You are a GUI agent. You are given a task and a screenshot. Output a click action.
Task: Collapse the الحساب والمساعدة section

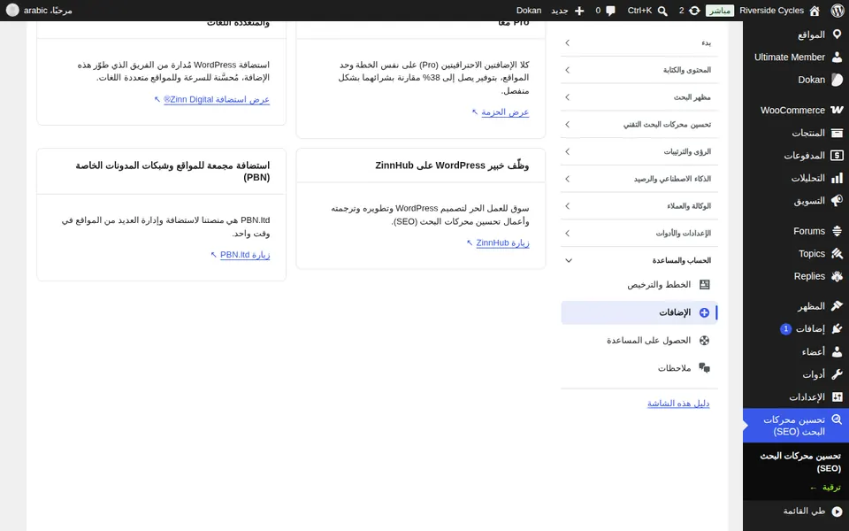(x=639, y=260)
